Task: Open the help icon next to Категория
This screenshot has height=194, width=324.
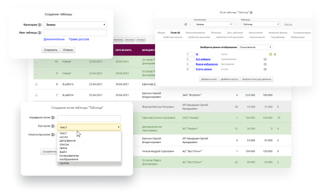Action: (x=40, y=25)
